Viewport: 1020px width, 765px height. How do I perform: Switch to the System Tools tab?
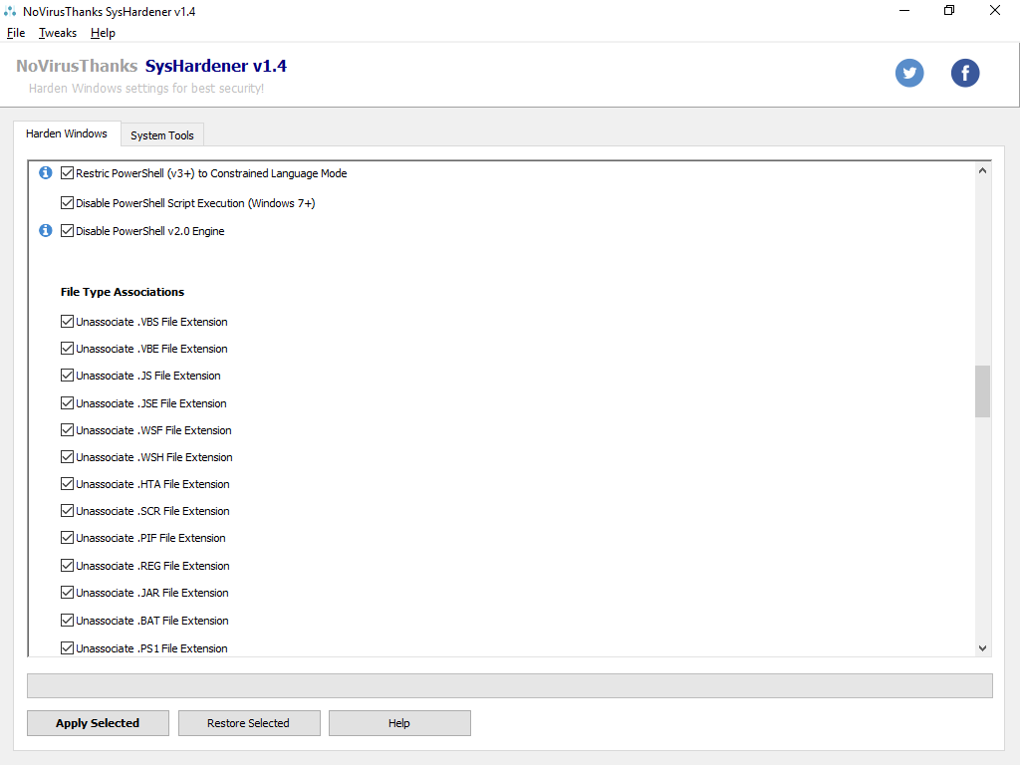[x=162, y=135]
